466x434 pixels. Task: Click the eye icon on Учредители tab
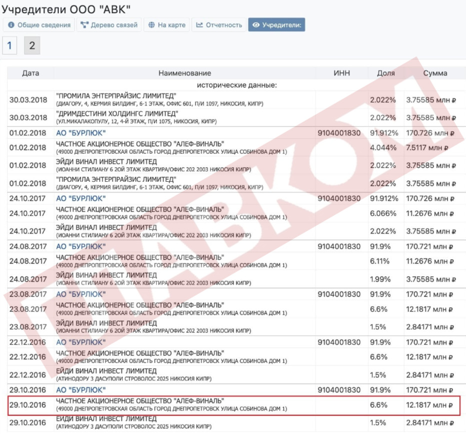pos(256,25)
